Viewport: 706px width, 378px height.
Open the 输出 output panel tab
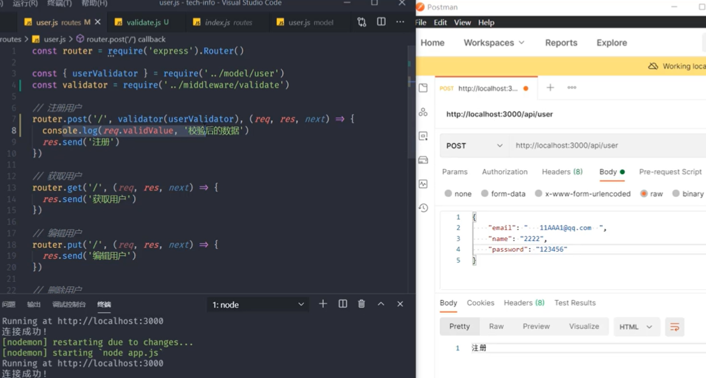(x=34, y=304)
